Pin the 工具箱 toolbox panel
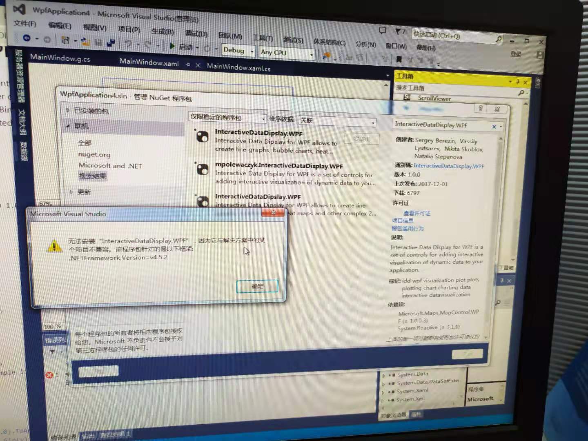The width and height of the screenshot is (588, 441). (518, 82)
